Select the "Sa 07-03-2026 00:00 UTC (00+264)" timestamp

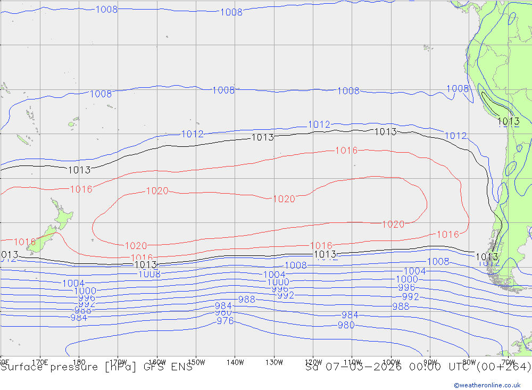pyautogui.click(x=418, y=367)
